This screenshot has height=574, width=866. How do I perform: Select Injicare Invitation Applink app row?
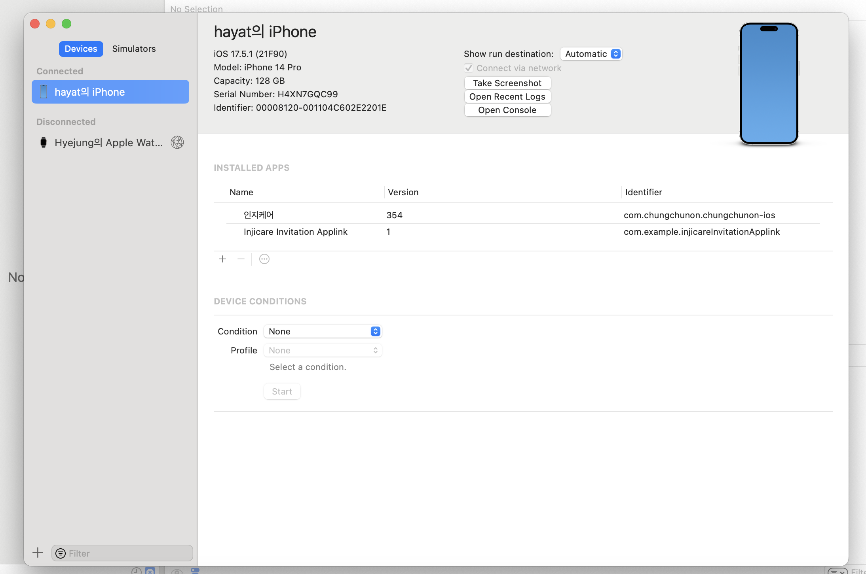pyautogui.click(x=523, y=232)
